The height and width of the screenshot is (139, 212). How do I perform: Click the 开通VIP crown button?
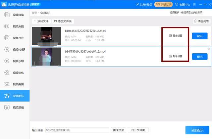coord(163,5)
